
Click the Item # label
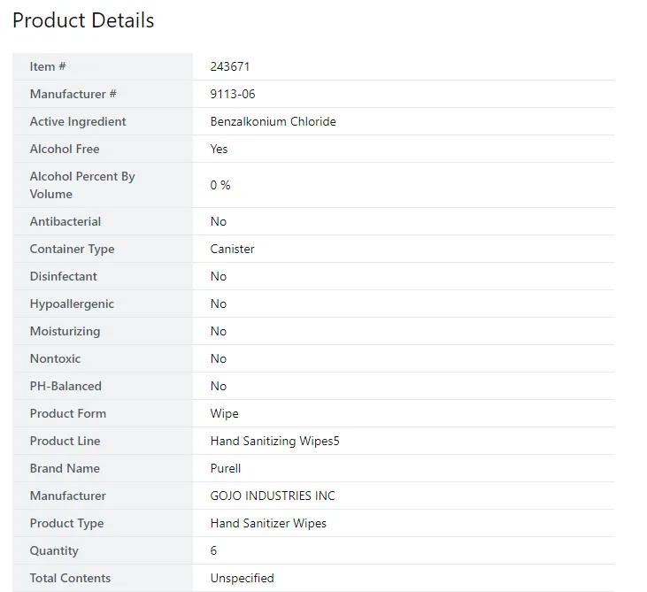(x=48, y=66)
